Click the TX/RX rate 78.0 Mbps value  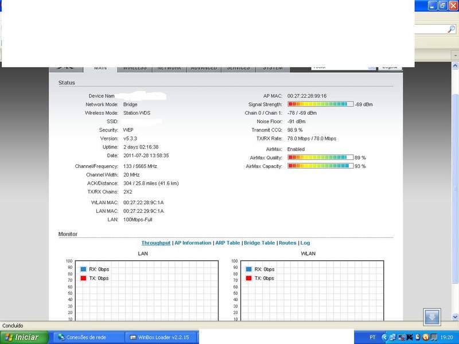coord(312,138)
